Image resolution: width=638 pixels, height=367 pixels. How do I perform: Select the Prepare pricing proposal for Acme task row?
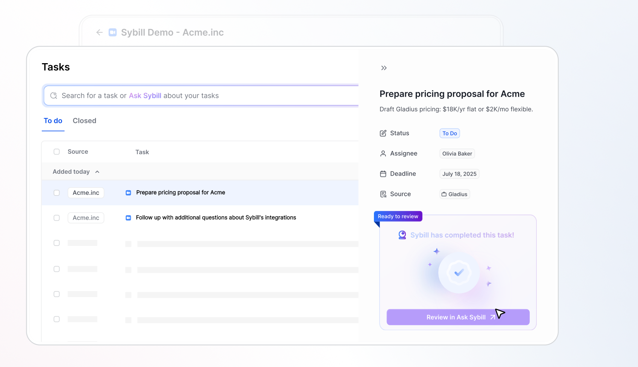[200, 193]
